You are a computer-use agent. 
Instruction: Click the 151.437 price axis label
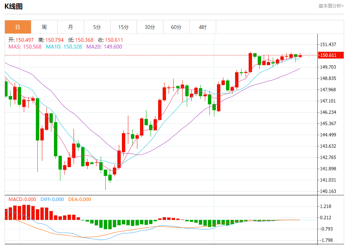click(x=328, y=44)
